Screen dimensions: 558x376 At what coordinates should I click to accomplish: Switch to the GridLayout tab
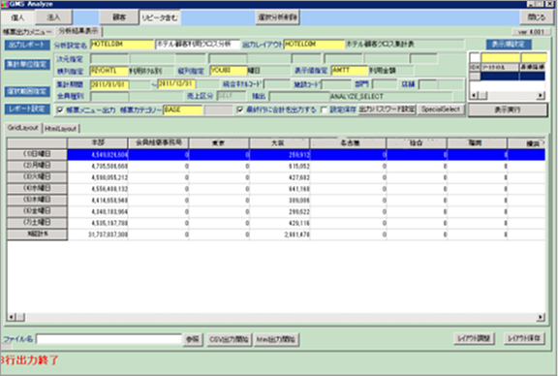pyautogui.click(x=23, y=128)
